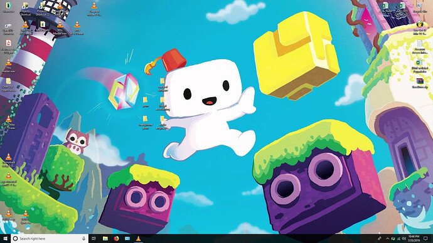Select the Excel workbook above the WinRAR archive
The width and height of the screenshot is (433, 243).
[x=420, y=66]
